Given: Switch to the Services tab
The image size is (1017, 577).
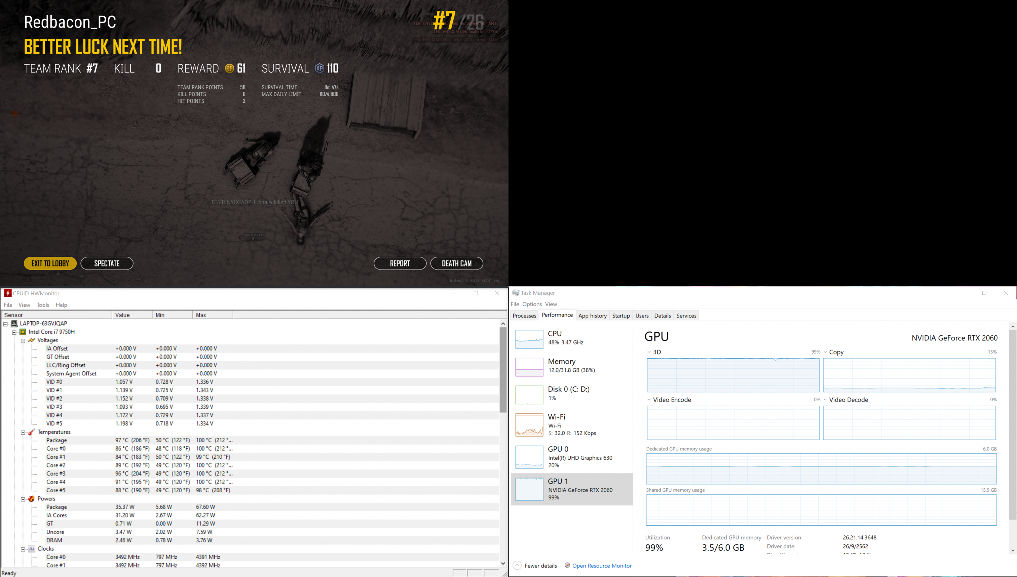Looking at the screenshot, I should click(686, 316).
